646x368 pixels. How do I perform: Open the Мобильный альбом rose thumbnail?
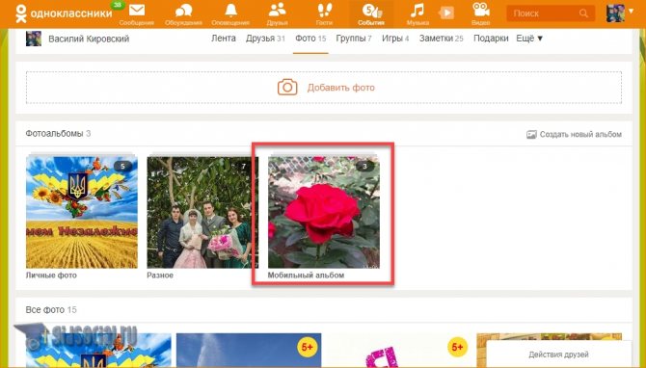pyautogui.click(x=324, y=212)
